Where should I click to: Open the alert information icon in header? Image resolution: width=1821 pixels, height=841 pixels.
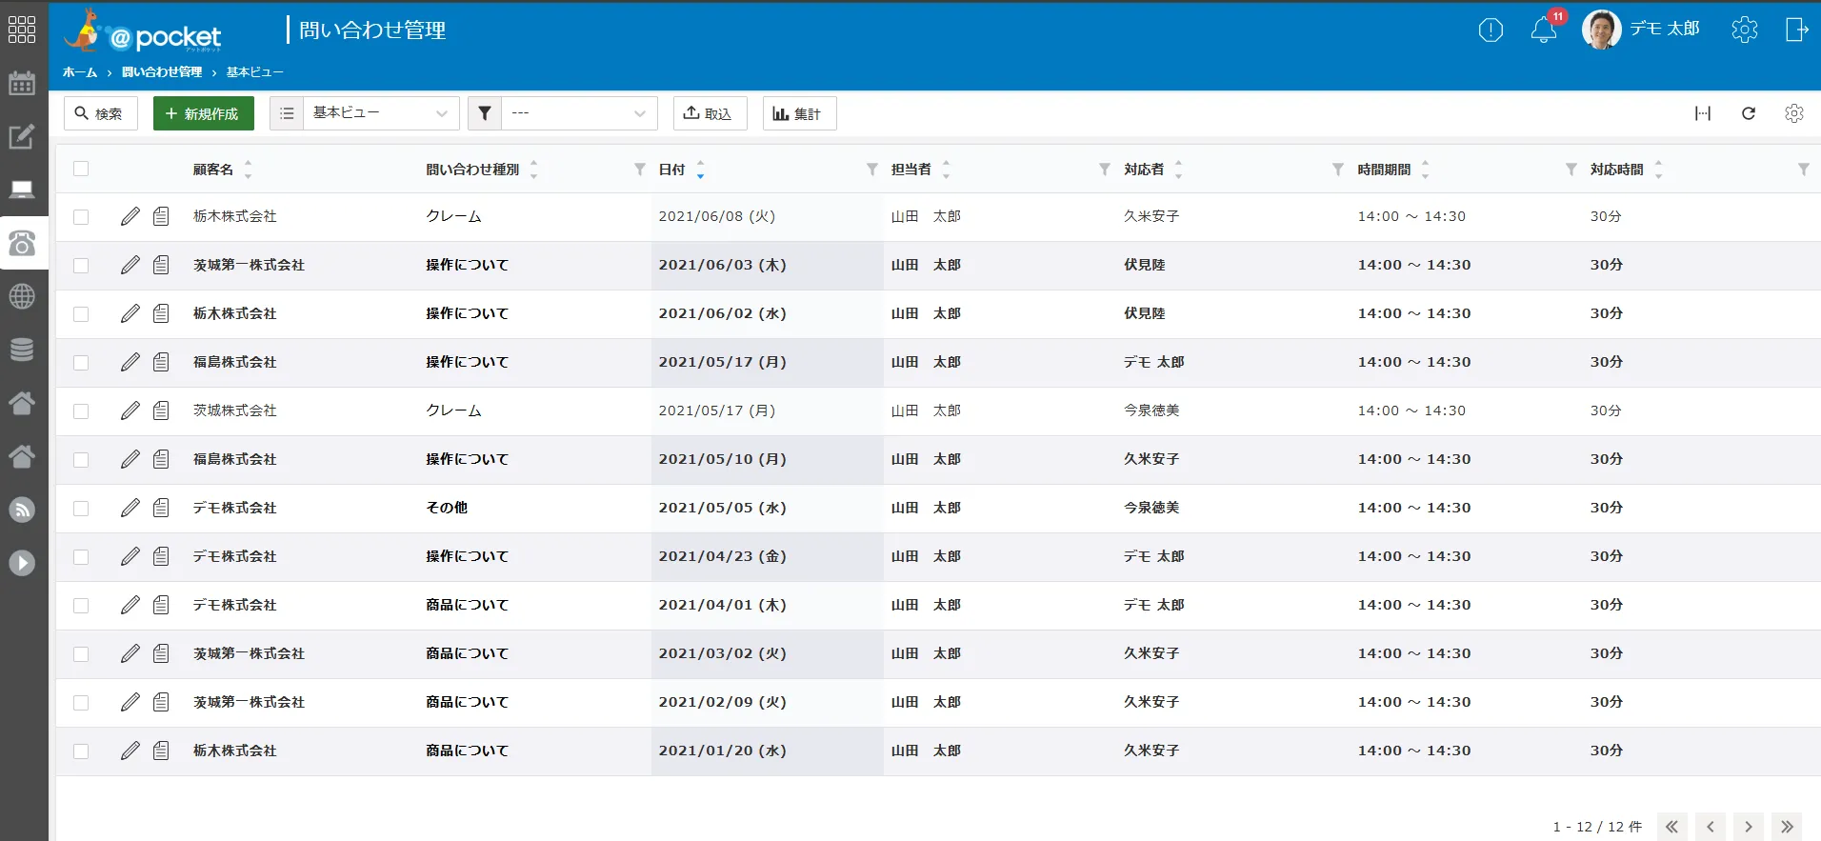pos(1491,30)
